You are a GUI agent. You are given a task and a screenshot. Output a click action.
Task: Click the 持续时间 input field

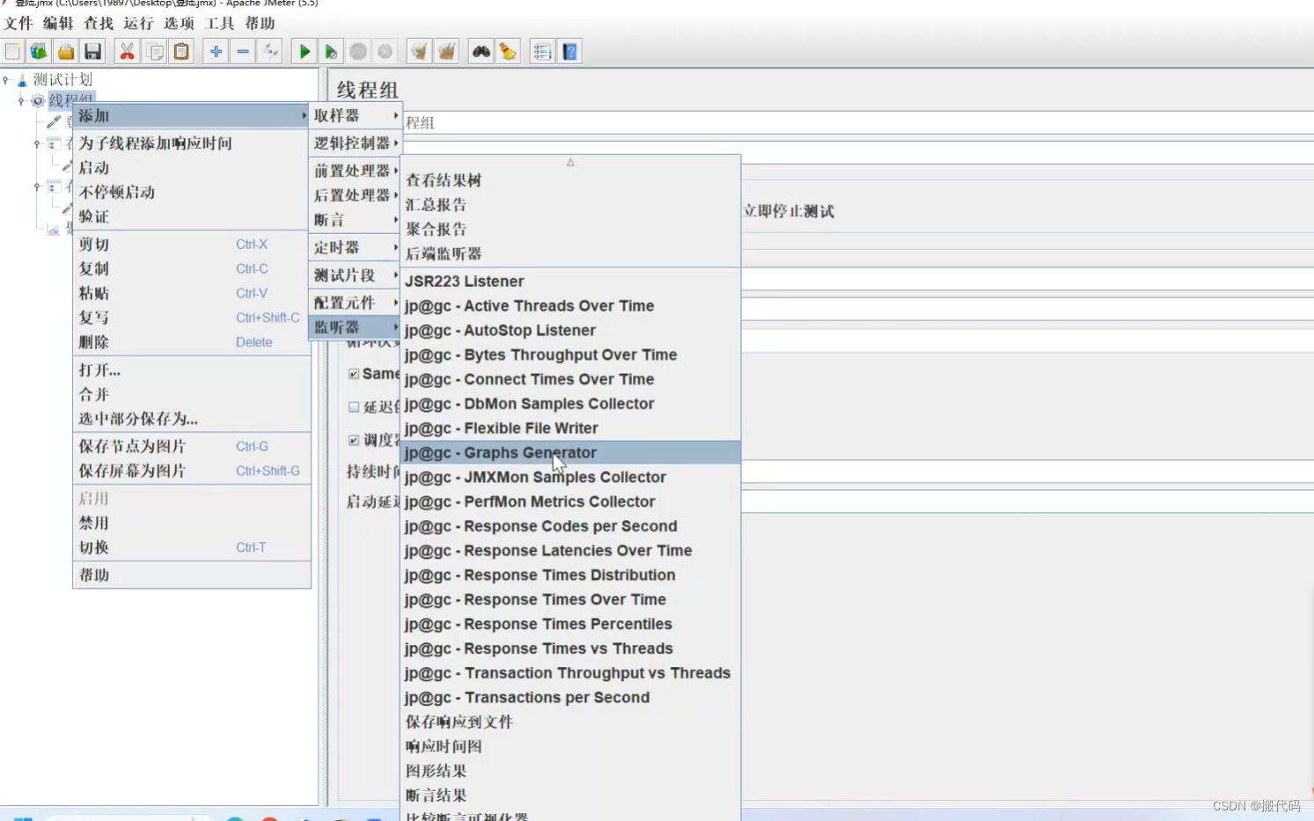(1027, 472)
